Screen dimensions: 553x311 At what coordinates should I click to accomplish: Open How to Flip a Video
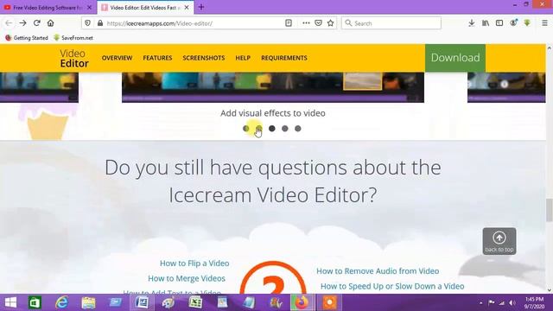[x=194, y=263]
